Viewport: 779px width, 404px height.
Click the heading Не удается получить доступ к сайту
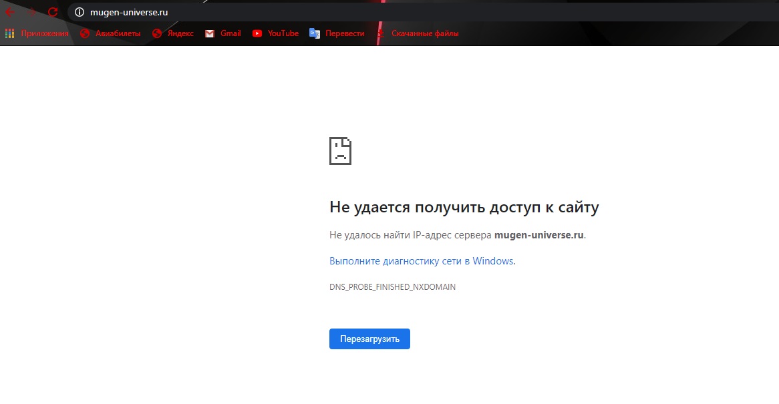tap(464, 208)
